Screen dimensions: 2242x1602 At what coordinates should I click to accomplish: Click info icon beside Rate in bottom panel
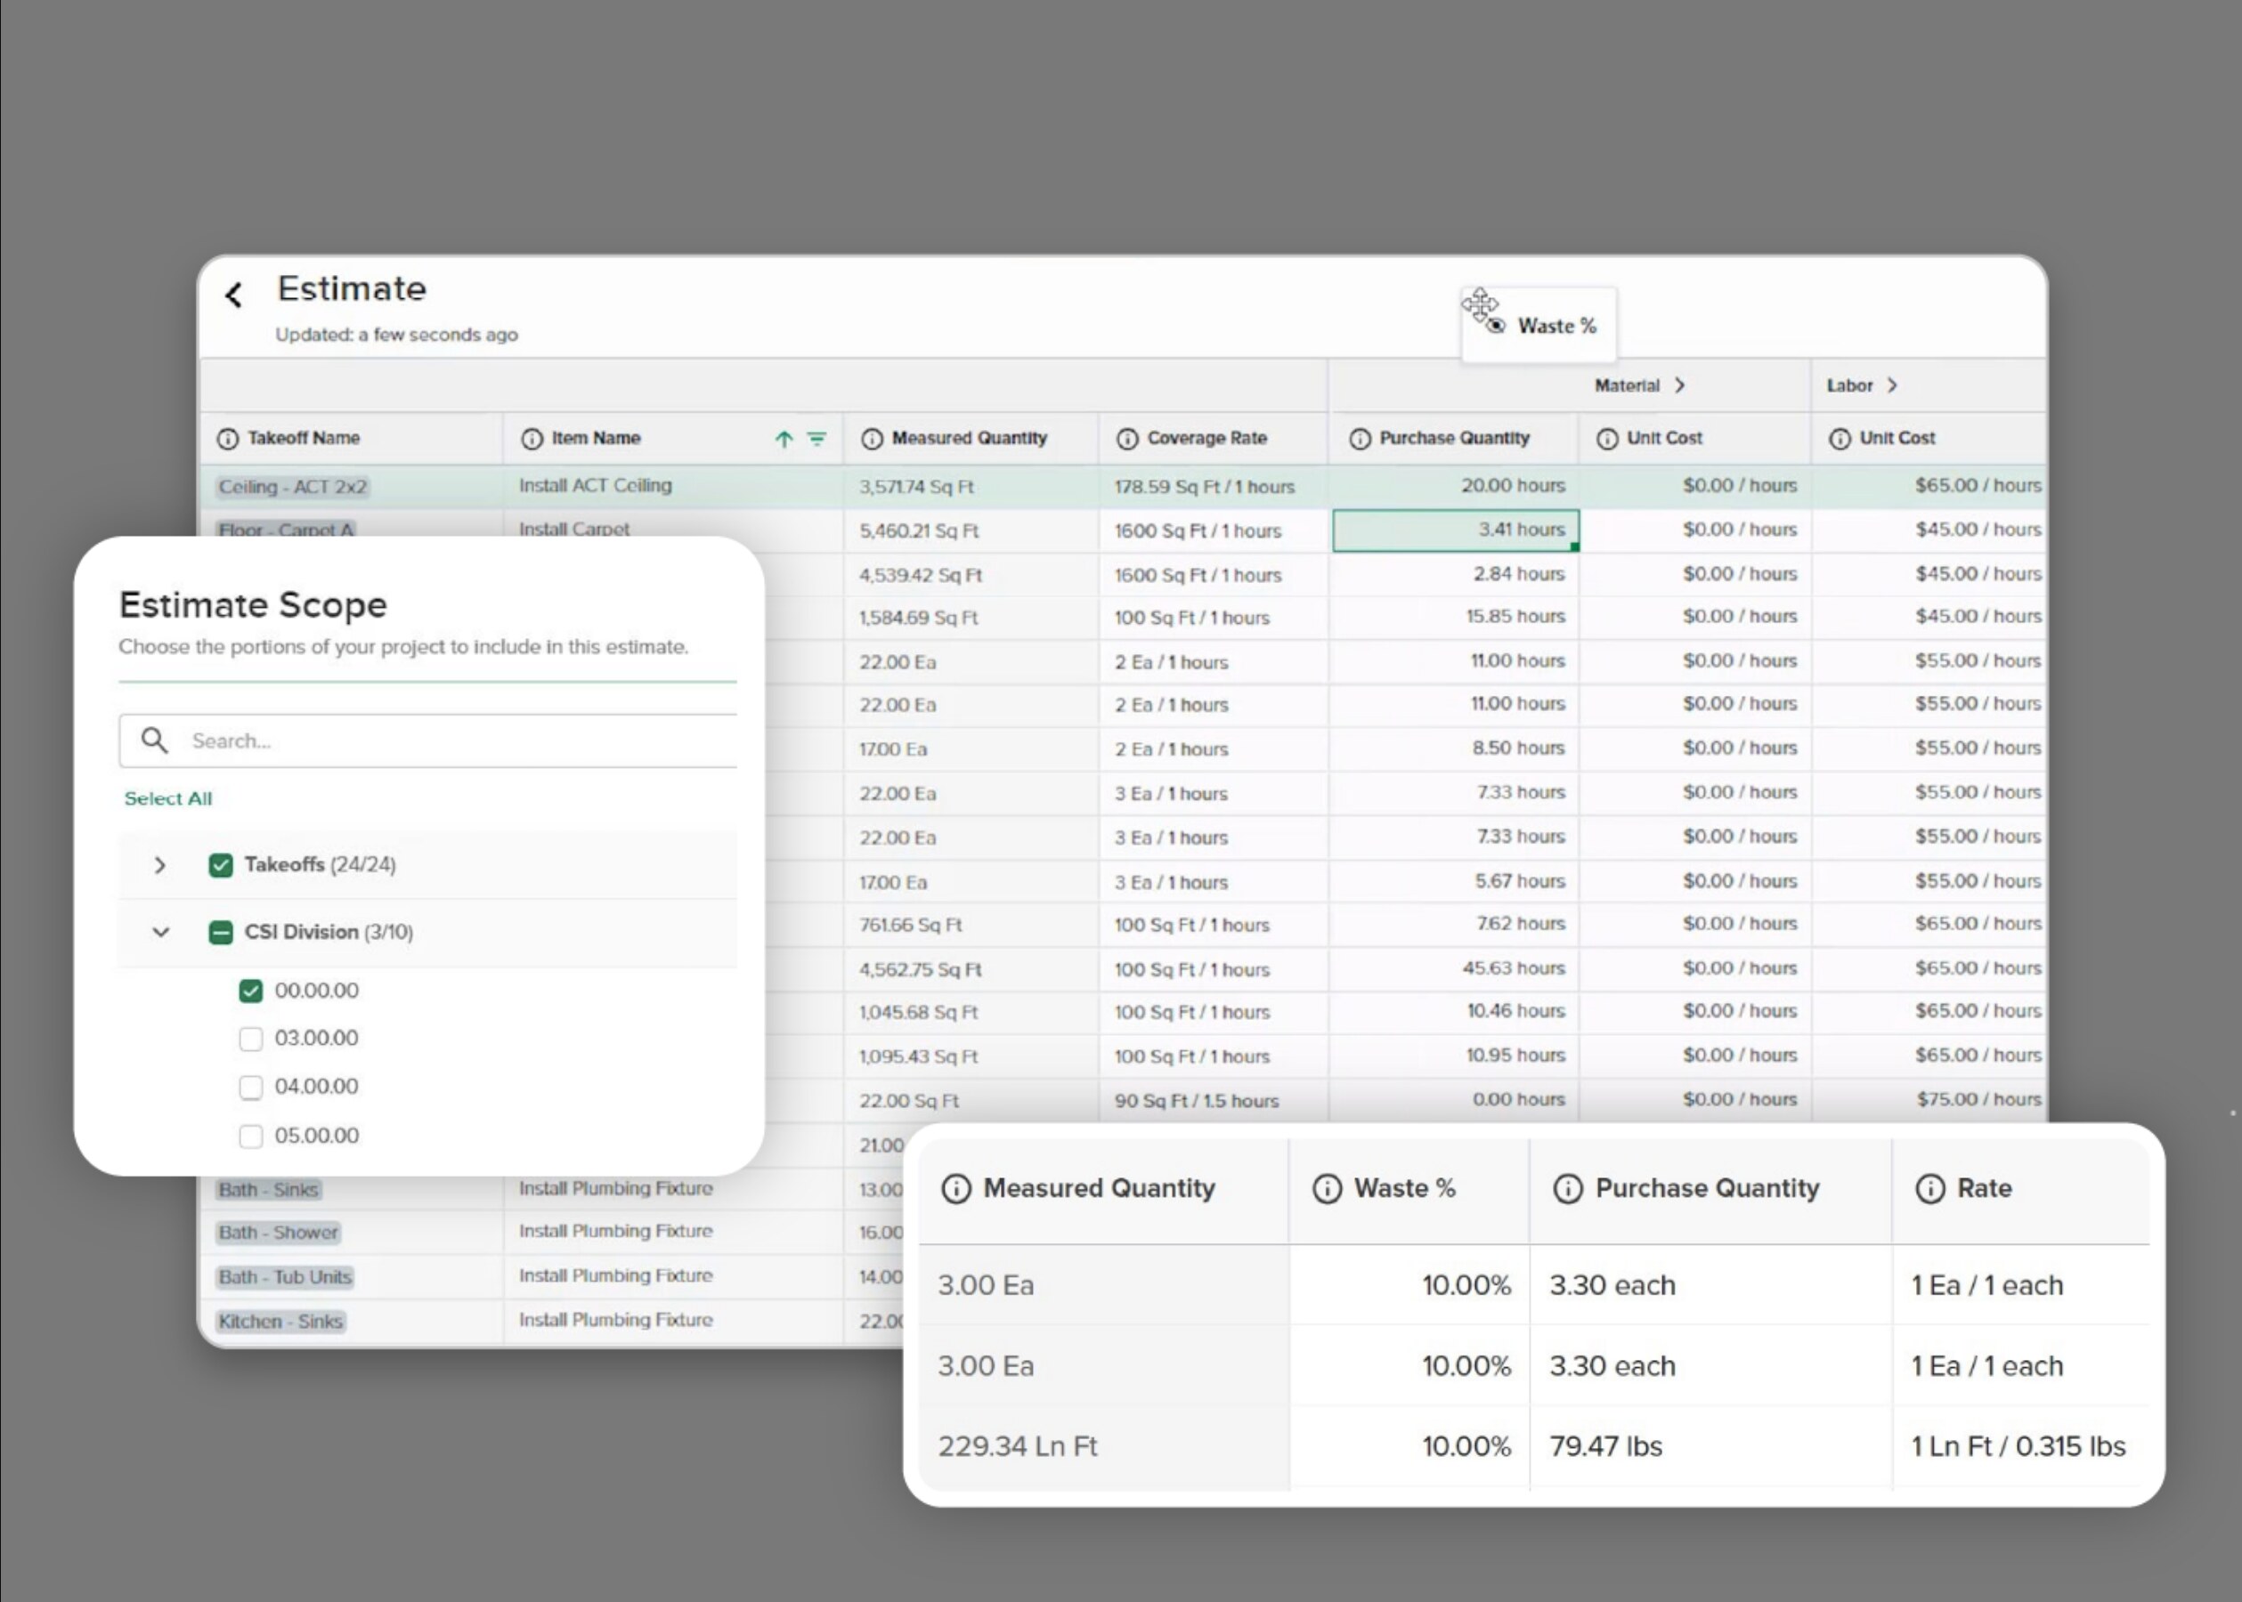point(1930,1189)
